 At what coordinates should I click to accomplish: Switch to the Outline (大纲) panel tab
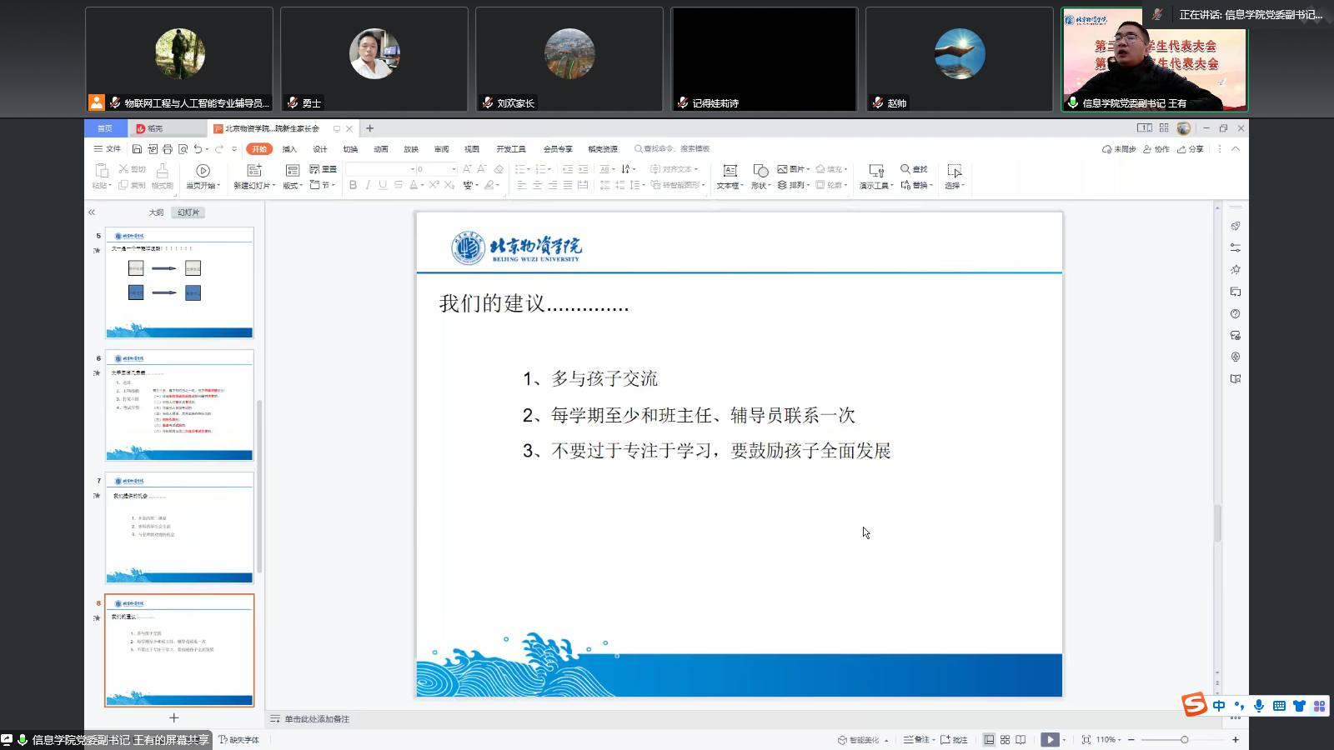coord(156,212)
